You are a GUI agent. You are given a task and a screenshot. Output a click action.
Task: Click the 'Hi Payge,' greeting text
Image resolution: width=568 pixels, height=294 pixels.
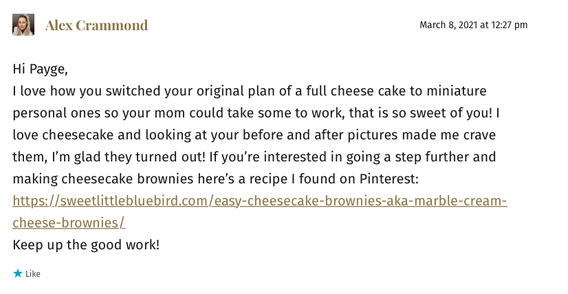pyautogui.click(x=40, y=69)
